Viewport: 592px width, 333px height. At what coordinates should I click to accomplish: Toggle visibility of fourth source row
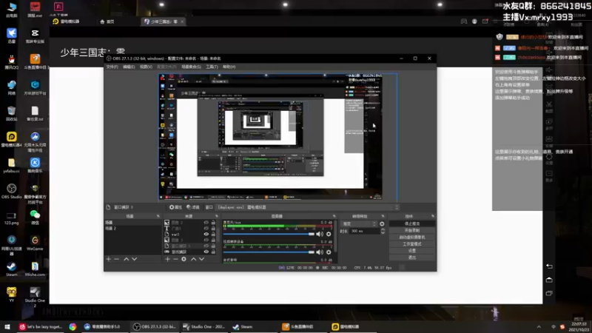click(x=206, y=240)
